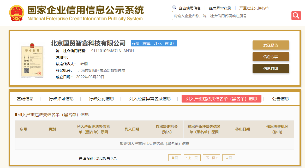Click the 国家企业信用信息公示系统 site title
This screenshot has width=305, height=168.
pyautogui.click(x=85, y=10)
